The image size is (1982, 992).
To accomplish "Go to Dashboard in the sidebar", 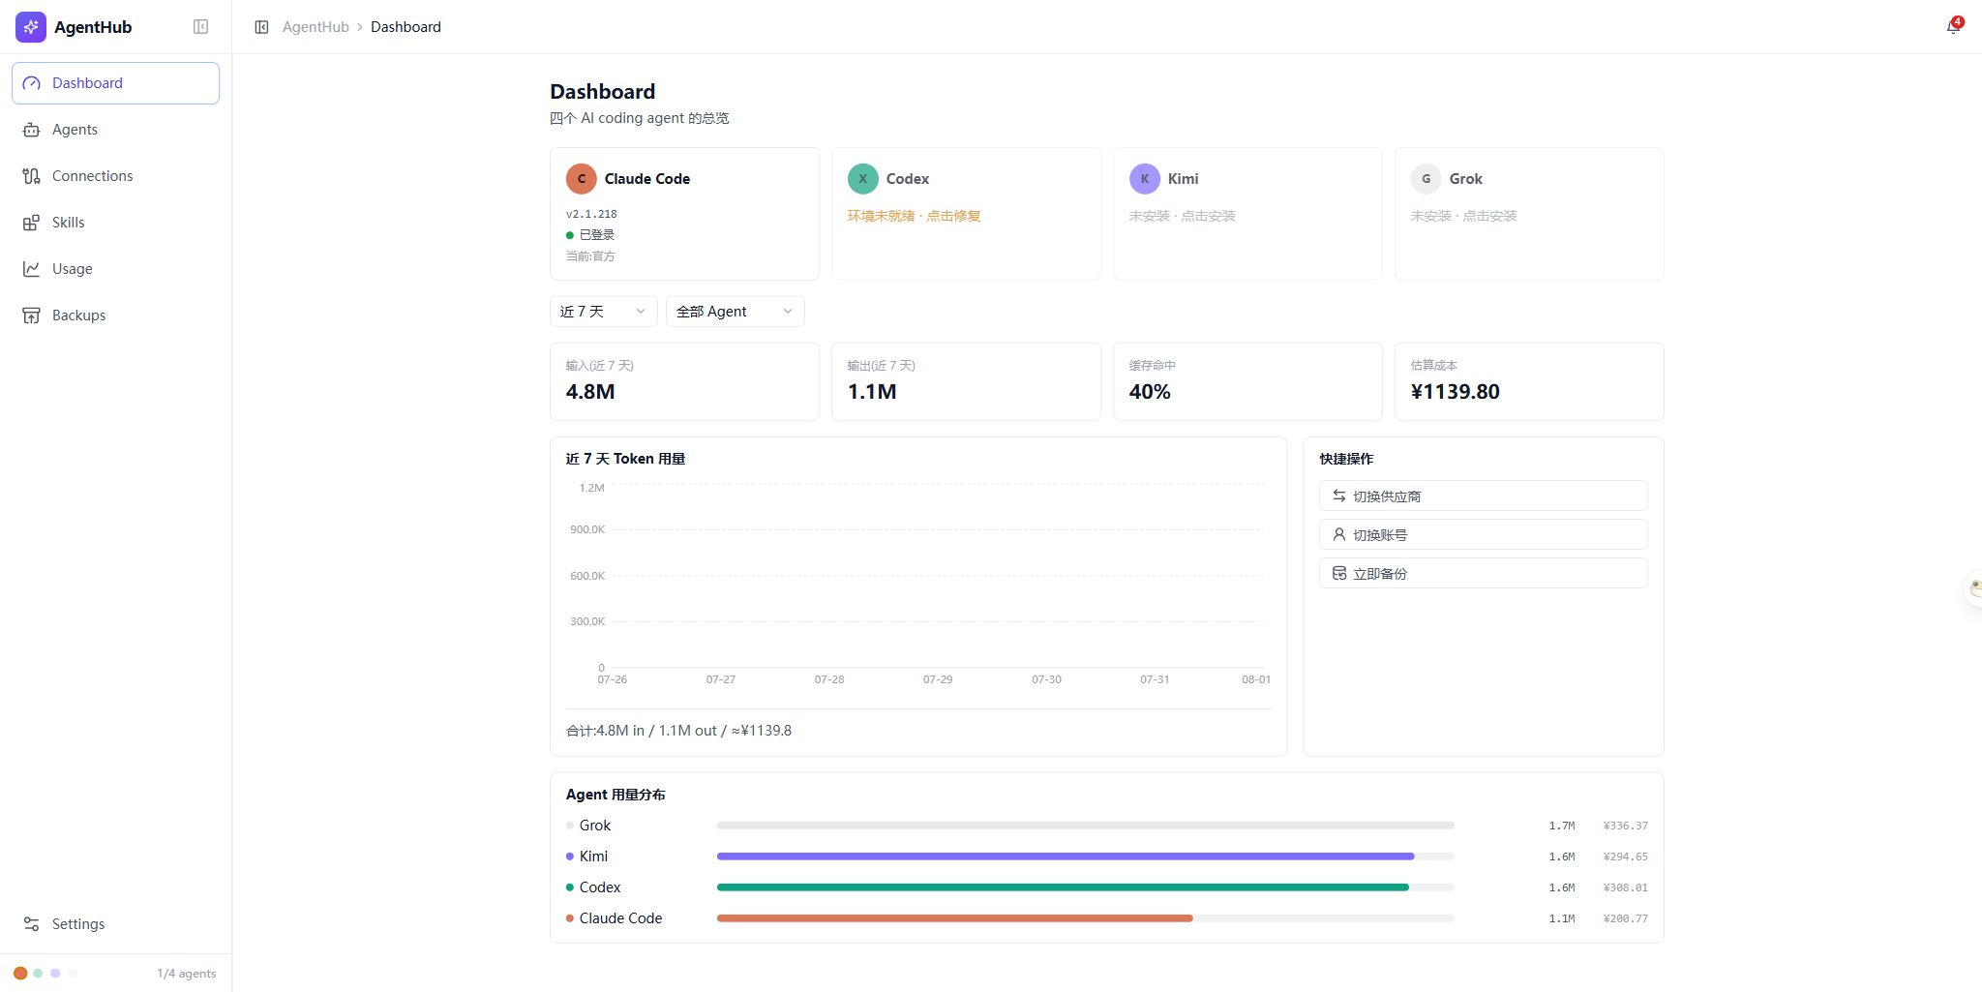I will (x=115, y=83).
